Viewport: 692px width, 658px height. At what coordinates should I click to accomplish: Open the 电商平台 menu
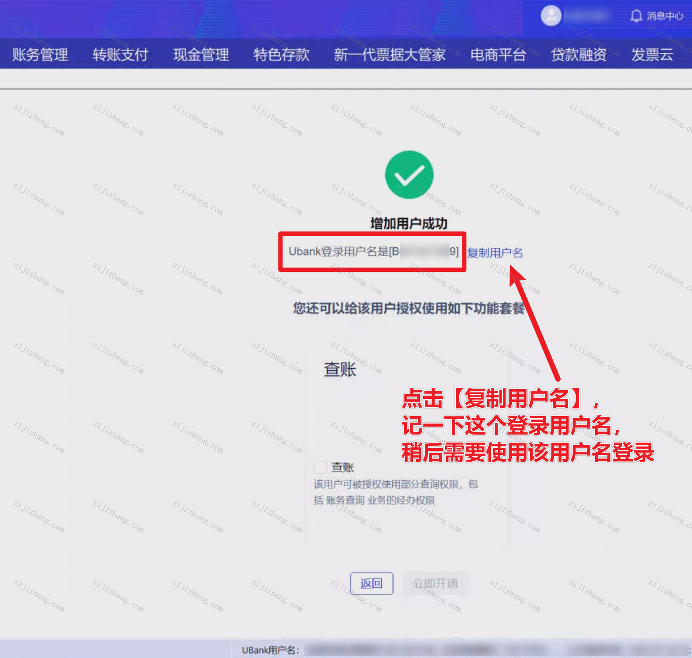coord(498,55)
